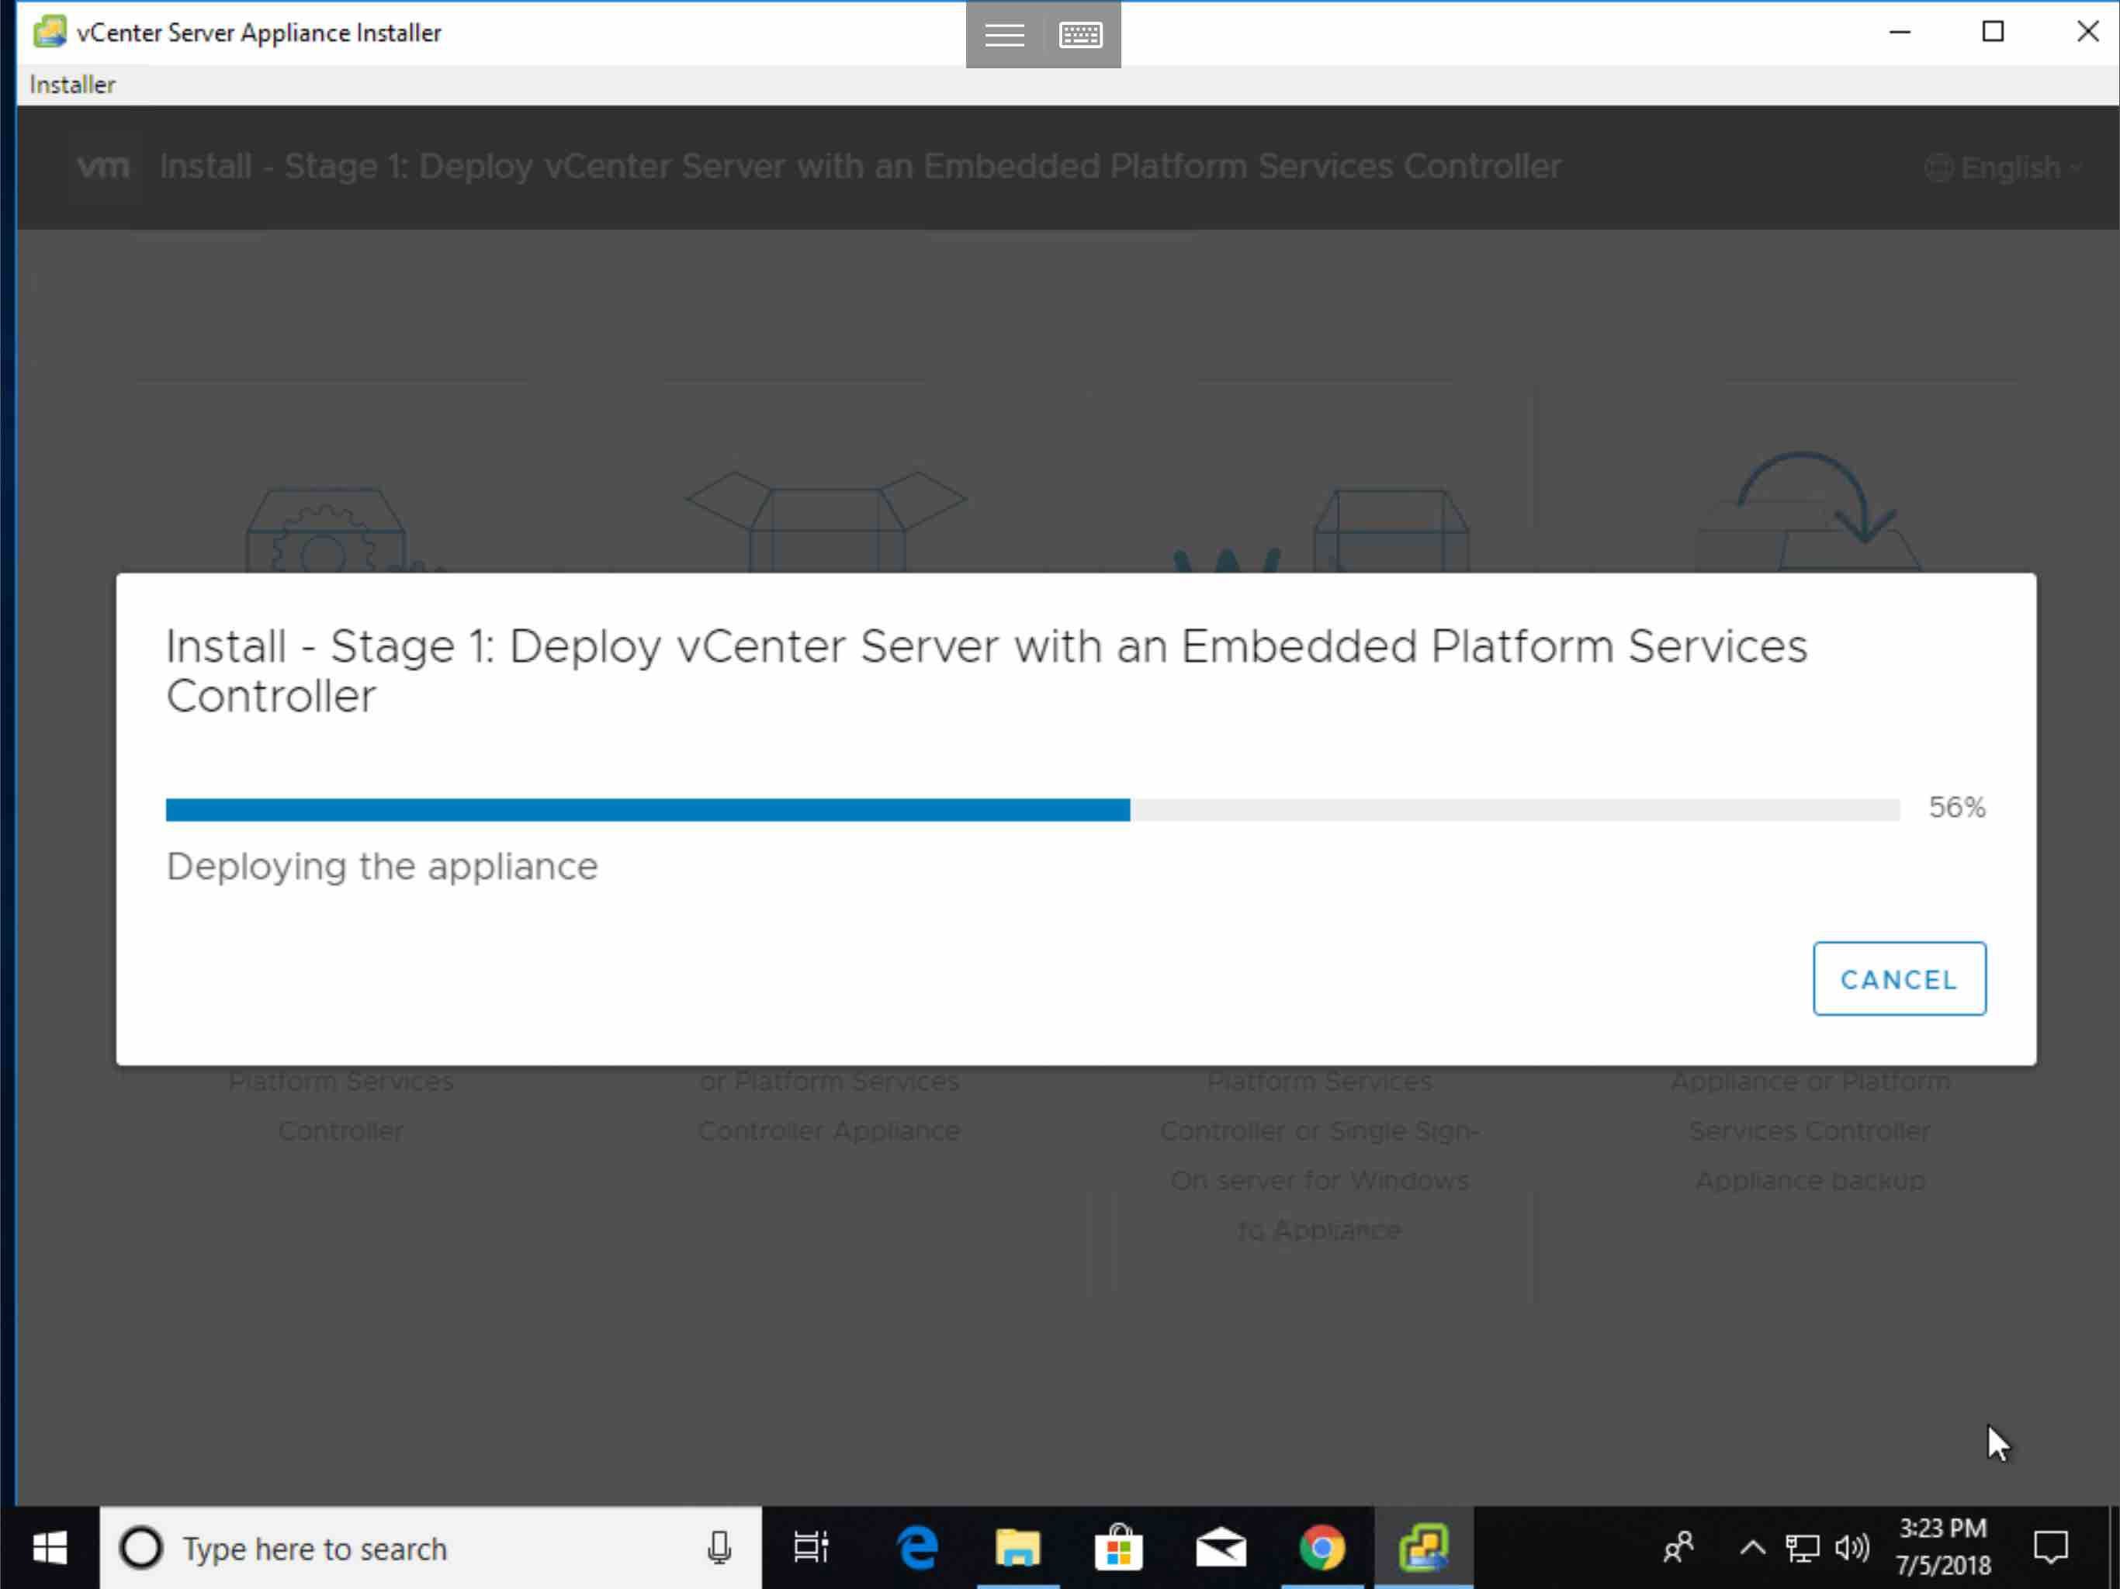Click the microphone icon in search box
This screenshot has height=1589, width=2120.
point(719,1548)
